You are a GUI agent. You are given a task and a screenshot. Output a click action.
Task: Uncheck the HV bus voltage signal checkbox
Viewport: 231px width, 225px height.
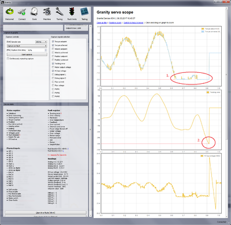pos(53,71)
